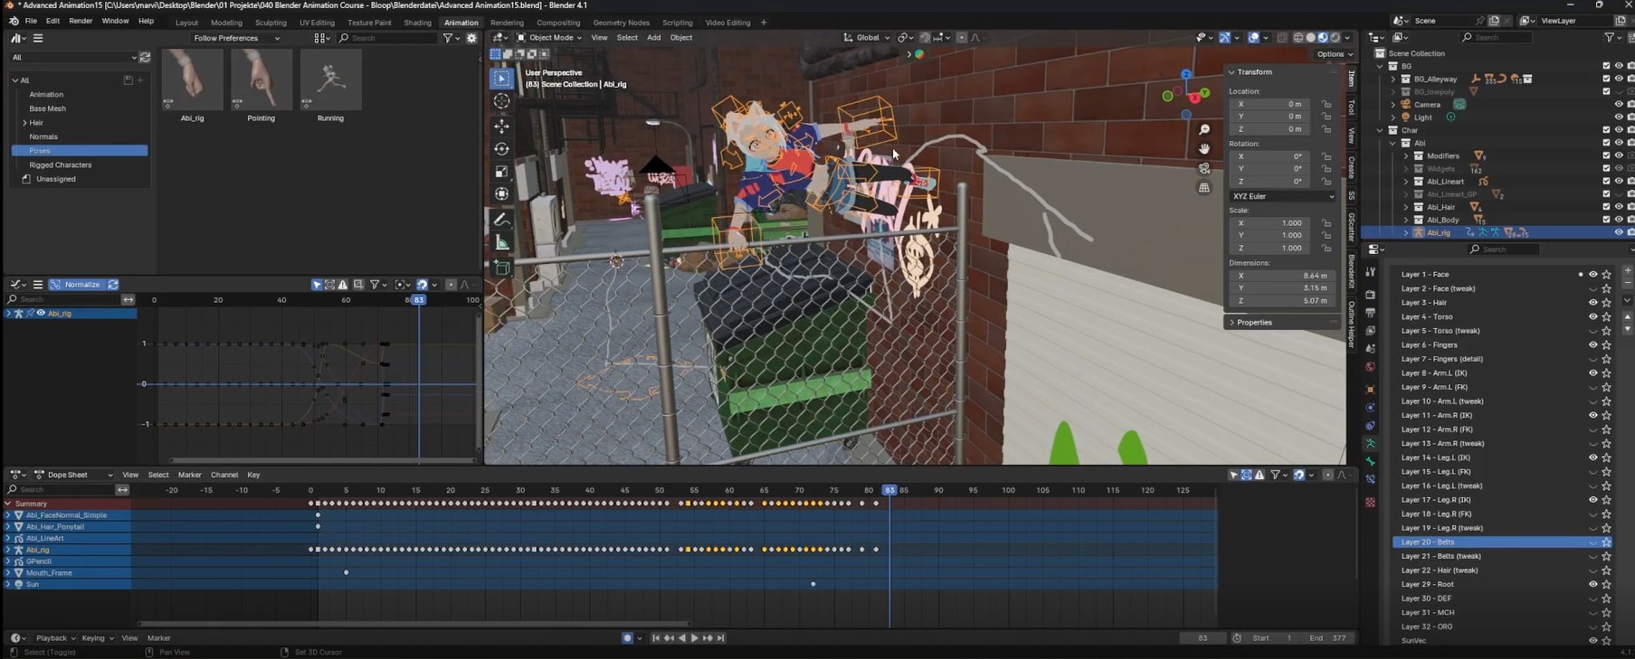Hide the Camera object in outliner
This screenshot has height=659, width=1635.
click(1618, 104)
